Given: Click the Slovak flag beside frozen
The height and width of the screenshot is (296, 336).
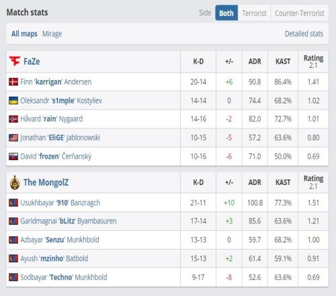Looking at the screenshot, I should (13, 156).
